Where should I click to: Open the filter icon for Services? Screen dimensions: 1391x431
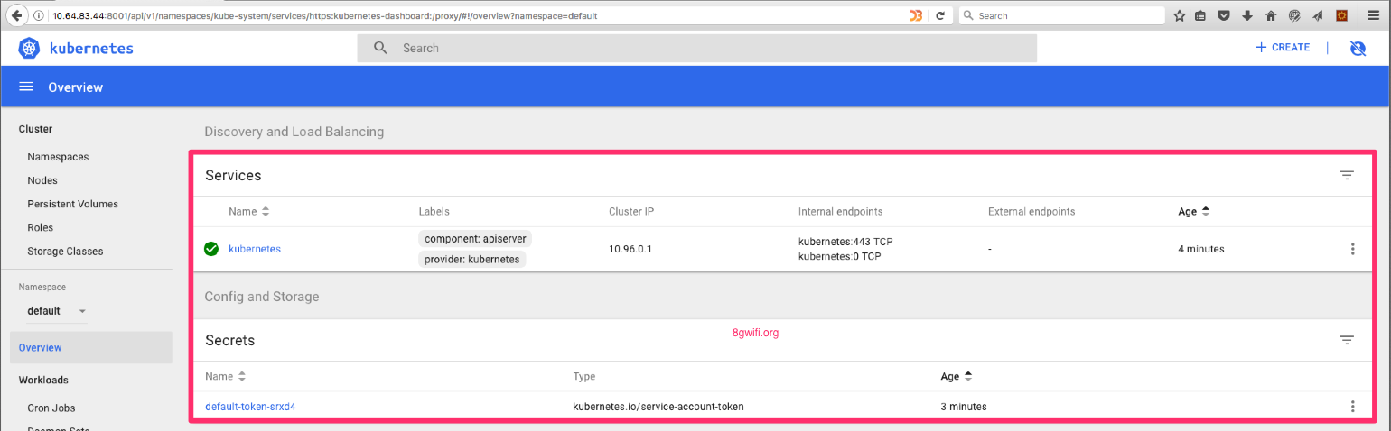click(x=1347, y=175)
